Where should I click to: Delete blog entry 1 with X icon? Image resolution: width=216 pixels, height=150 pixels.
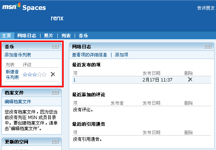190,80
